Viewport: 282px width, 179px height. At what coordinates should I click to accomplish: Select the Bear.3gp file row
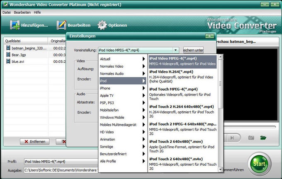pyautogui.click(x=35, y=55)
